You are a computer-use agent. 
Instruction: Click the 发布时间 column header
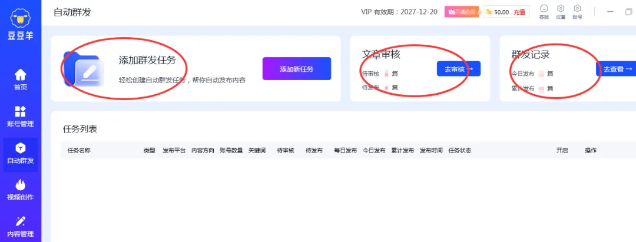(x=431, y=150)
